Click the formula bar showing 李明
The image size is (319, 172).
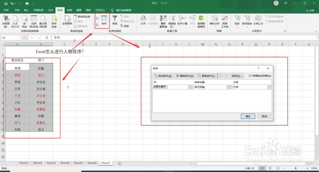click(184, 38)
